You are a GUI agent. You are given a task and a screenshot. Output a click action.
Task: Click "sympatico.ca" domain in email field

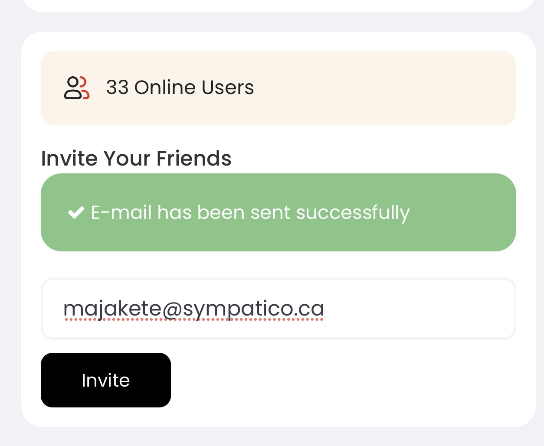coord(253,309)
